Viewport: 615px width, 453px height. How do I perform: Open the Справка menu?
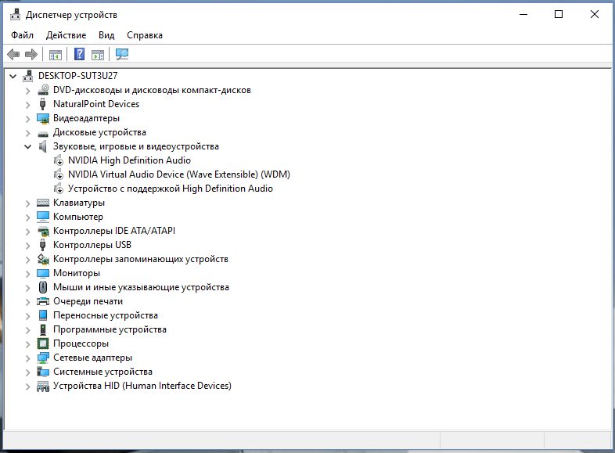(x=144, y=35)
